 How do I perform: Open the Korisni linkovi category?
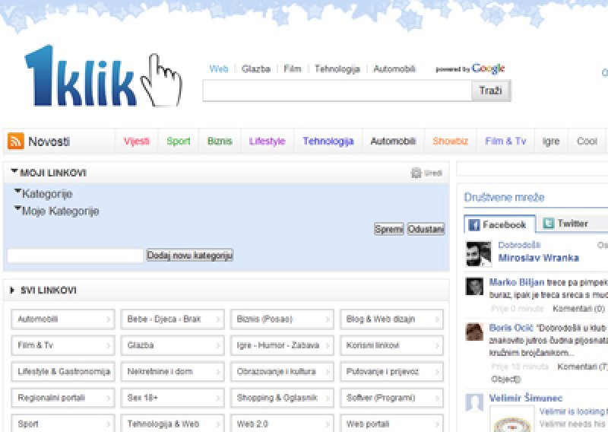pos(391,345)
